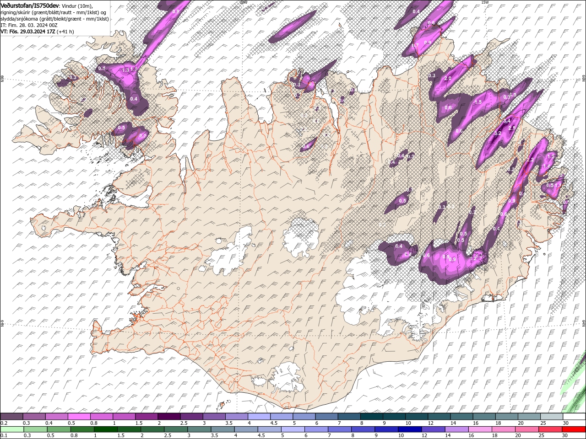Click the 'VT: Fös. 29.03.2024 17Z' valid time

click(28, 32)
